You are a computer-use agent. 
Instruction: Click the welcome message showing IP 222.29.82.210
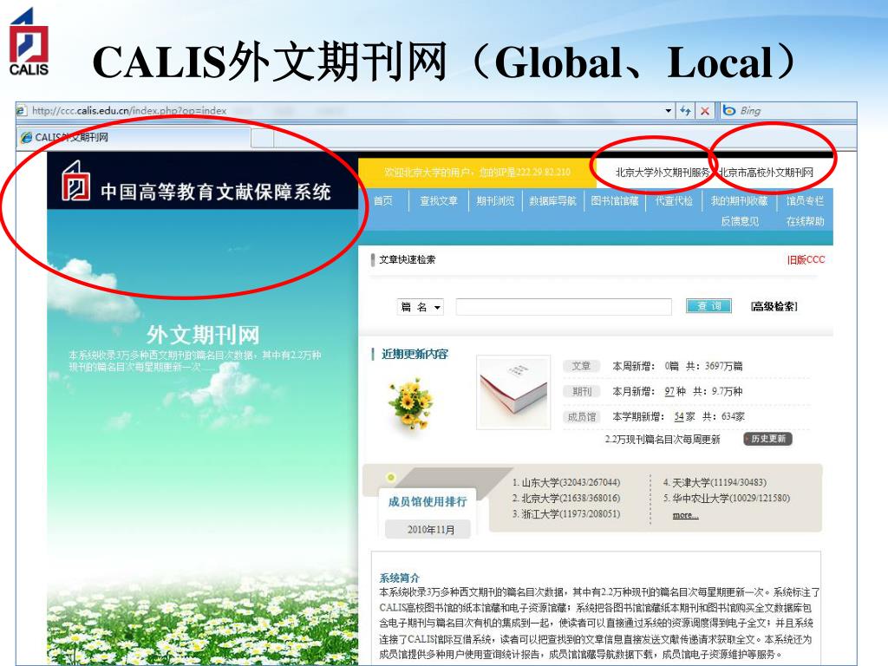(x=477, y=173)
